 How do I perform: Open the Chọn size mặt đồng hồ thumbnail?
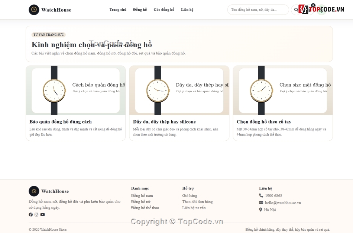pyautogui.click(x=283, y=90)
